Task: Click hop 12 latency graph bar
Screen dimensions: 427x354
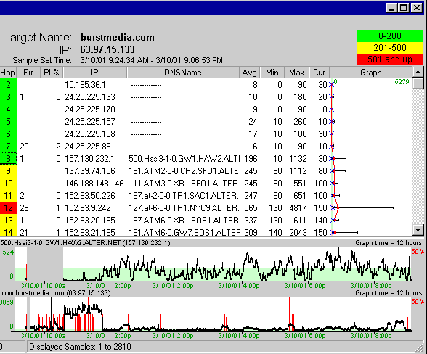Action: coord(362,208)
